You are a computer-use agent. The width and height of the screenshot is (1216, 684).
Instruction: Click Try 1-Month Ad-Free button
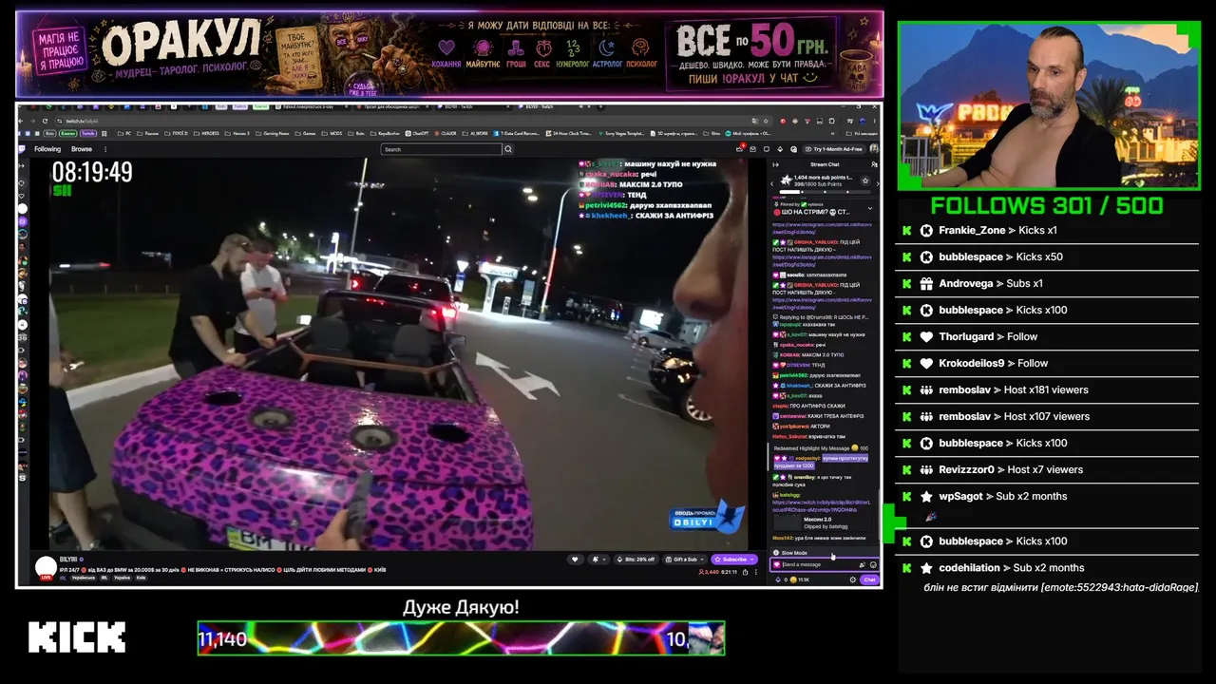click(834, 149)
